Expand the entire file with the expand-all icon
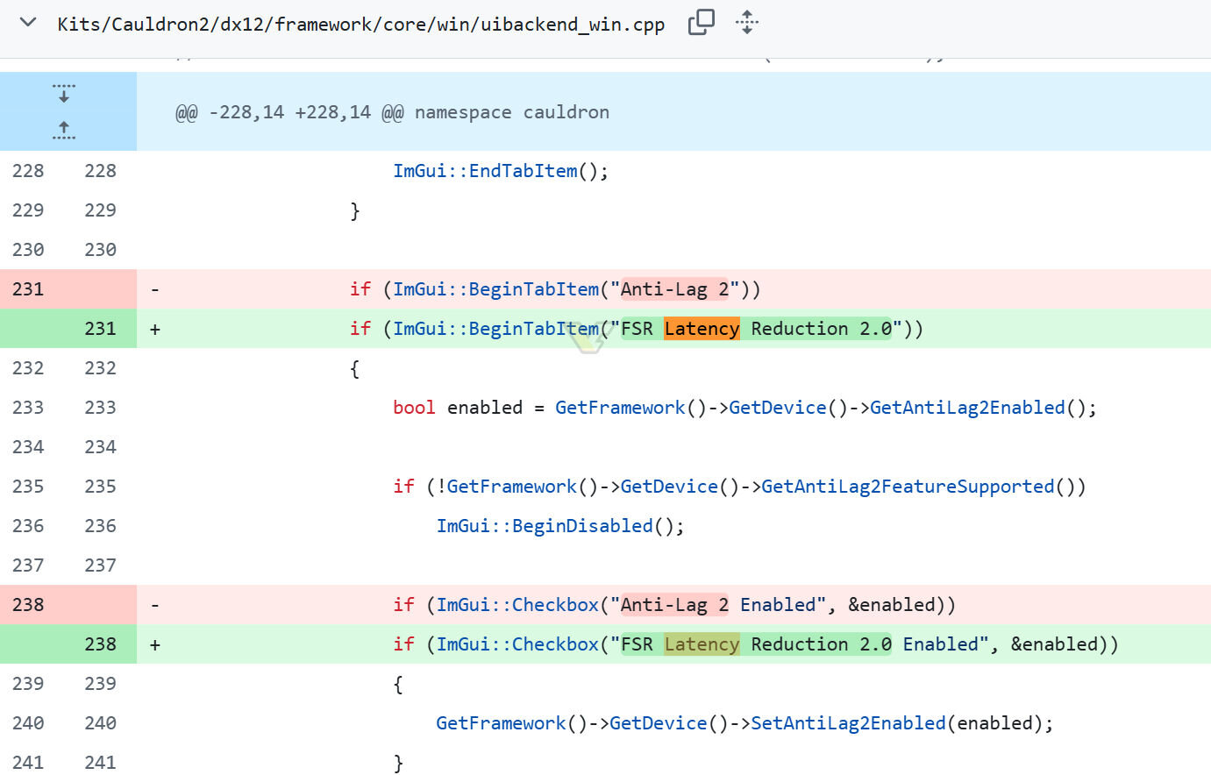Image resolution: width=1211 pixels, height=775 pixels. click(746, 23)
